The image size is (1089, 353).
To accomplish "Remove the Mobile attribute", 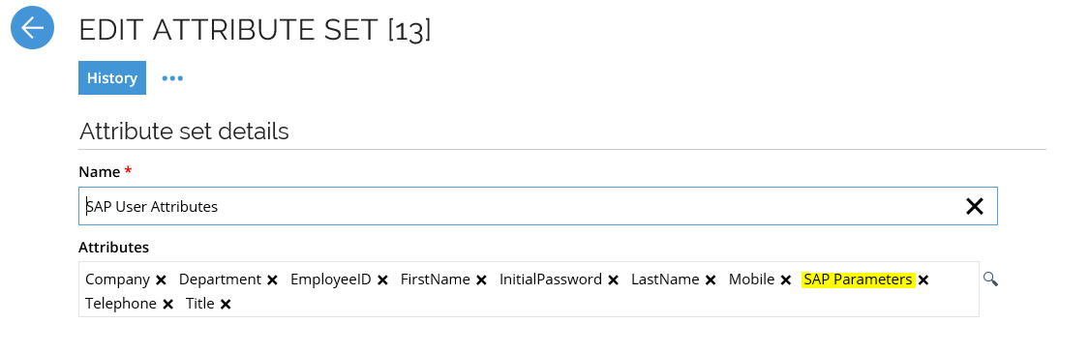I will 785,280.
